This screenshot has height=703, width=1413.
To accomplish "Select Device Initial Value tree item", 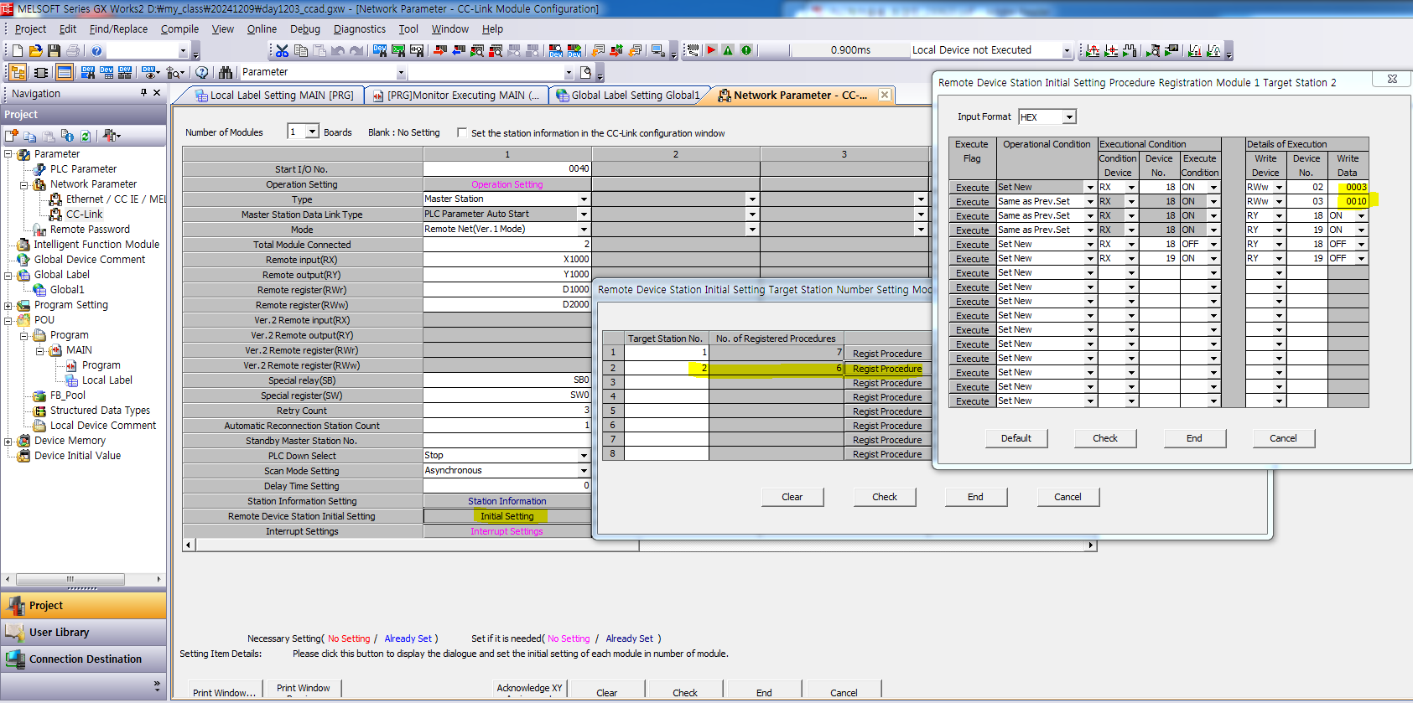I will (77, 456).
